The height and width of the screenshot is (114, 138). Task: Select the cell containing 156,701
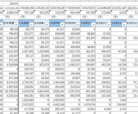(26, 69)
